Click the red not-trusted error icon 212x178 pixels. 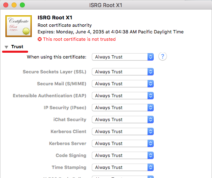click(x=40, y=39)
